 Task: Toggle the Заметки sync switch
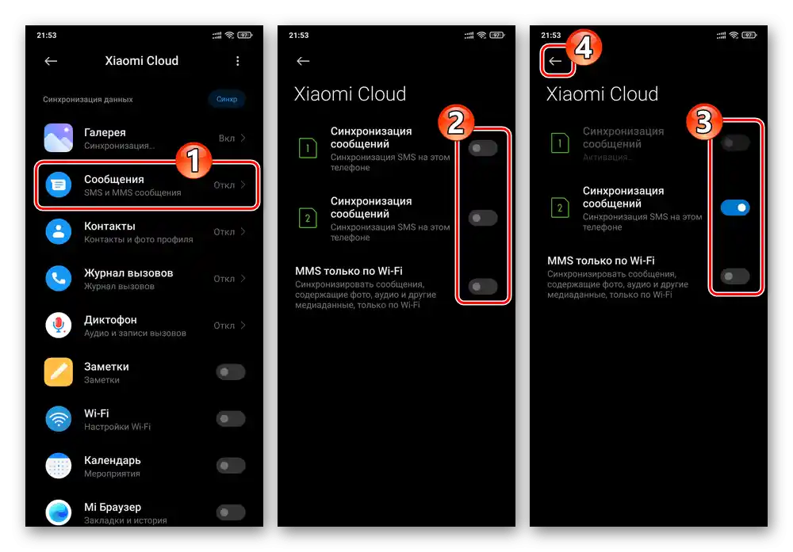pos(231,372)
